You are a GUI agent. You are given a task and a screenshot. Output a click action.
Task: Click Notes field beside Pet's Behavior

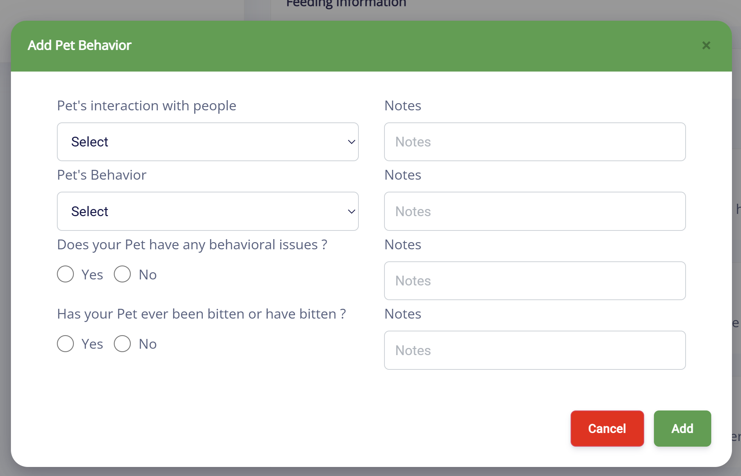point(534,211)
